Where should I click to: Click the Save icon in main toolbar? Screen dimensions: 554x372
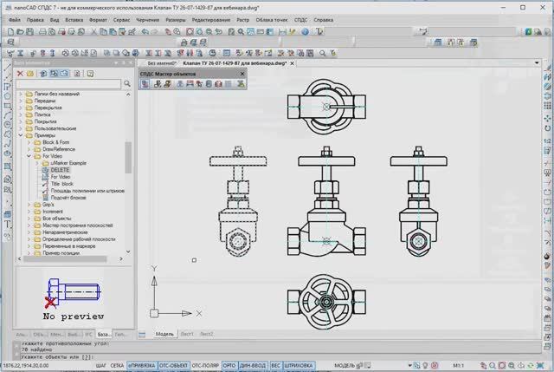coord(29,32)
